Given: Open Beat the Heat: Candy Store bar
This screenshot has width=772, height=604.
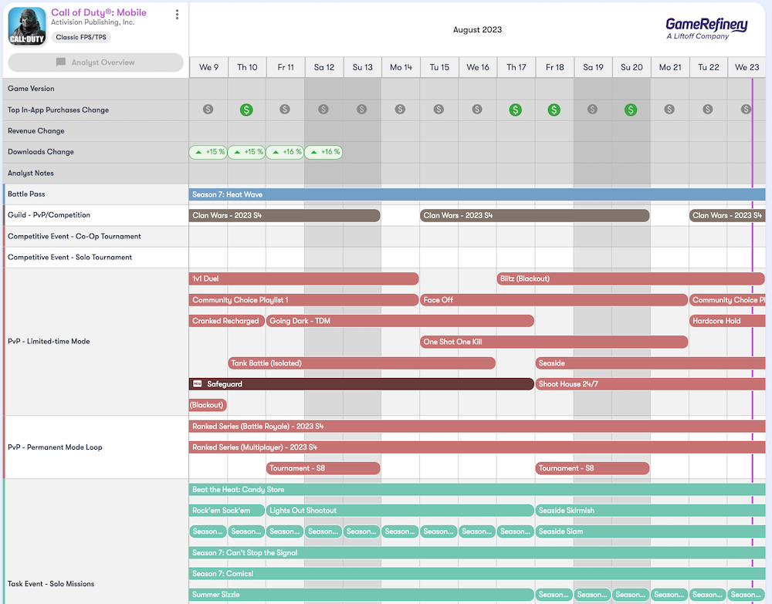Looking at the screenshot, I should (477, 490).
